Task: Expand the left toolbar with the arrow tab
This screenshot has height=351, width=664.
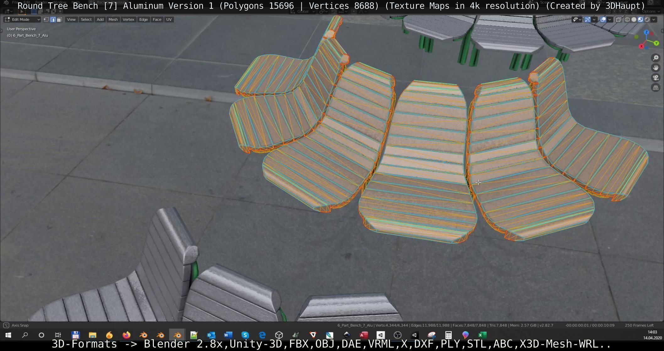Action: pos(2,30)
